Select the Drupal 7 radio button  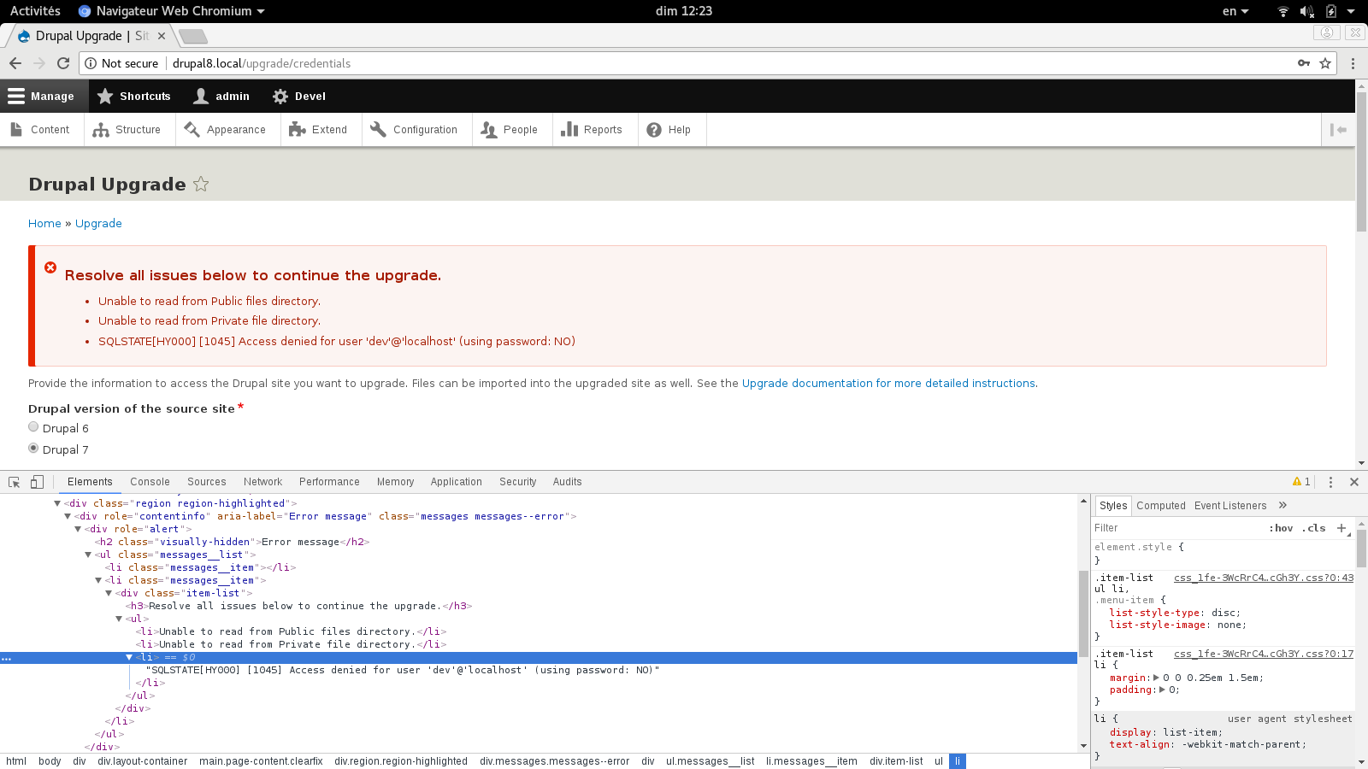pos(33,449)
